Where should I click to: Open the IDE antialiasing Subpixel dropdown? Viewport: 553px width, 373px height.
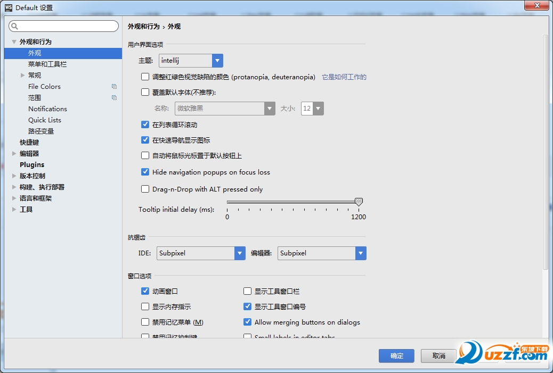click(239, 253)
